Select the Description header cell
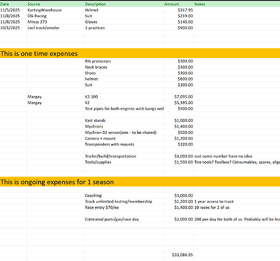The image size is (280, 261). click(x=124, y=4)
